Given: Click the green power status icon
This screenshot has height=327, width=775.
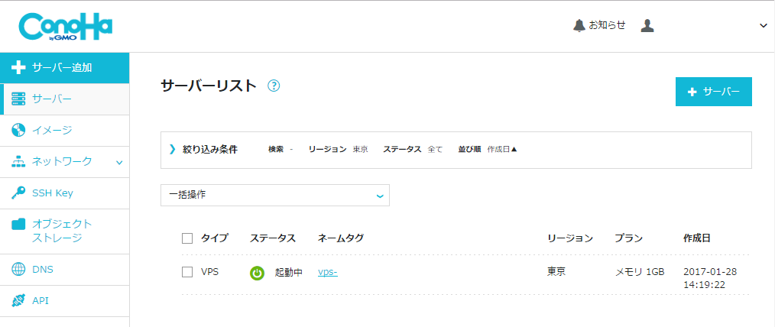Looking at the screenshot, I should [258, 272].
